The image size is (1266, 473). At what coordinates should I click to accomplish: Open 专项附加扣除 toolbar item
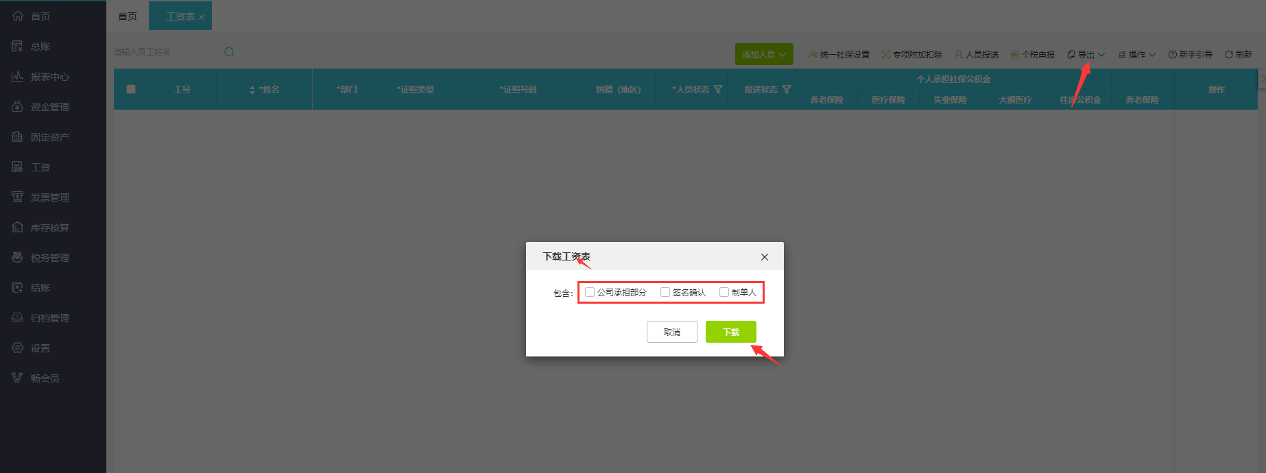pos(912,54)
